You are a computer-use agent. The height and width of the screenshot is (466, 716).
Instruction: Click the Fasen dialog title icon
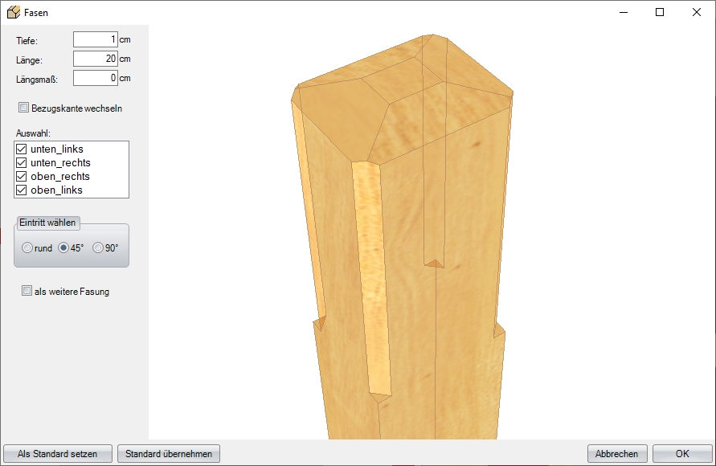pos(13,13)
